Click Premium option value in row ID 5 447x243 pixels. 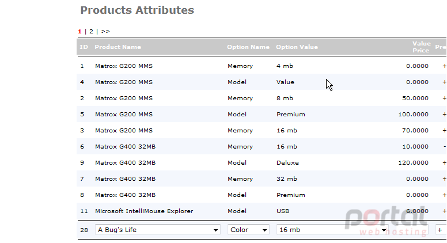click(291, 114)
